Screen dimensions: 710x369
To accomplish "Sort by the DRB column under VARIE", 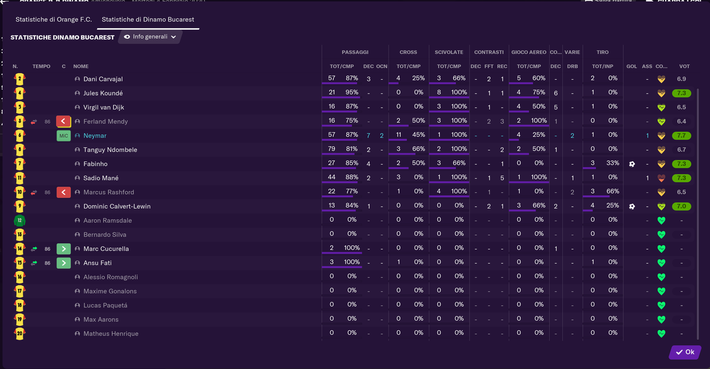I will coord(572,66).
